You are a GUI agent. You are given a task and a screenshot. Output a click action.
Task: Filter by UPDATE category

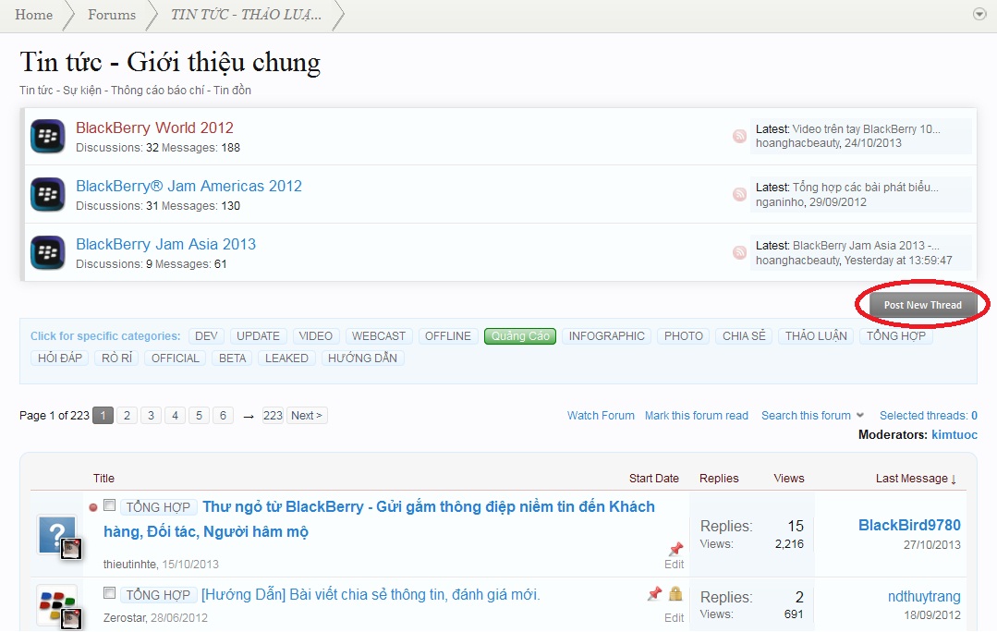click(x=258, y=335)
